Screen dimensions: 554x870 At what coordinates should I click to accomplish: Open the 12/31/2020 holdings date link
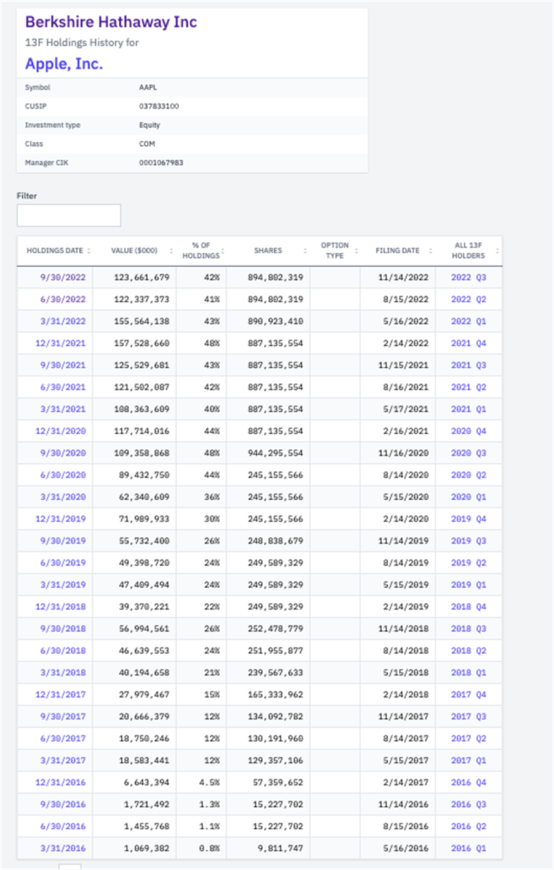click(60, 431)
